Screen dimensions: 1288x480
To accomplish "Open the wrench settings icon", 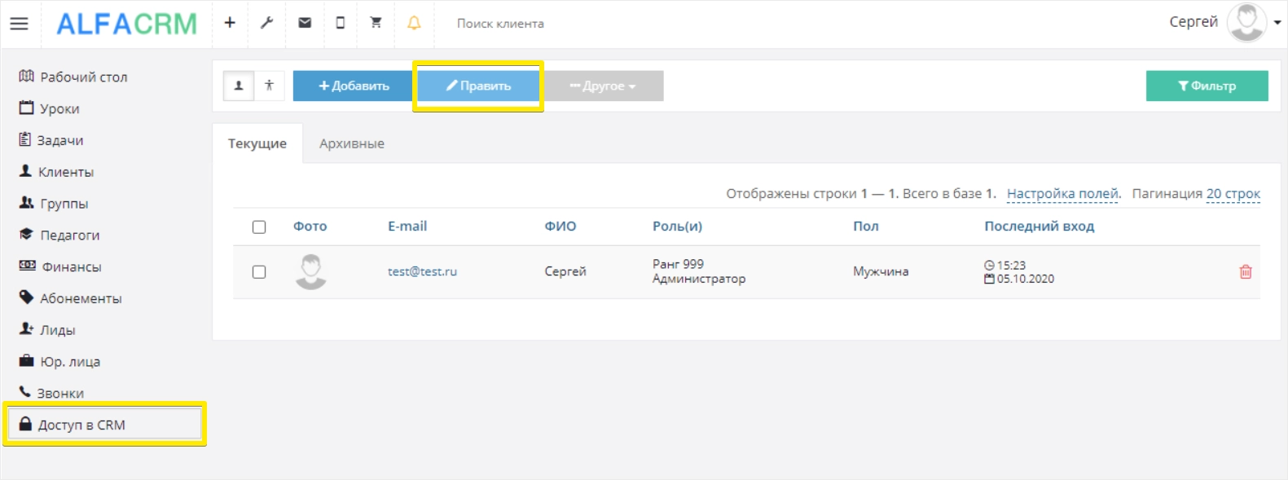I will 266,23.
